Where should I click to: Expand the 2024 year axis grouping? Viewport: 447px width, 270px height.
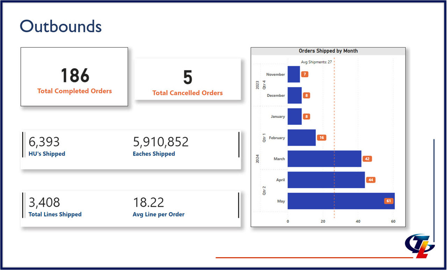coord(258,159)
